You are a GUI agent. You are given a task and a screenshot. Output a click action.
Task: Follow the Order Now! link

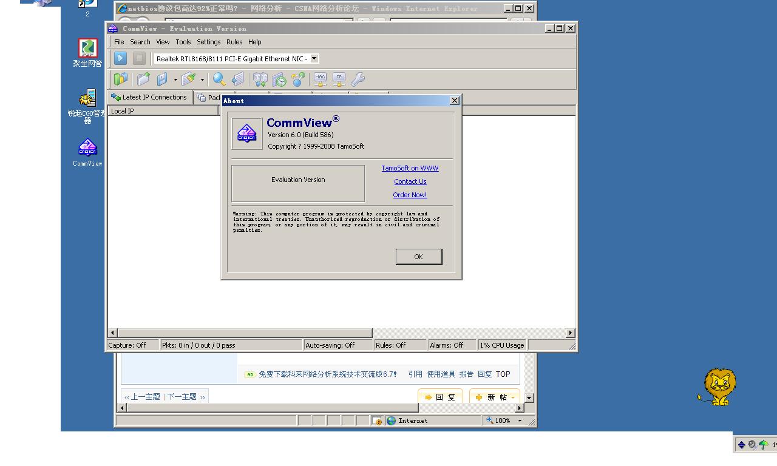[x=410, y=195]
